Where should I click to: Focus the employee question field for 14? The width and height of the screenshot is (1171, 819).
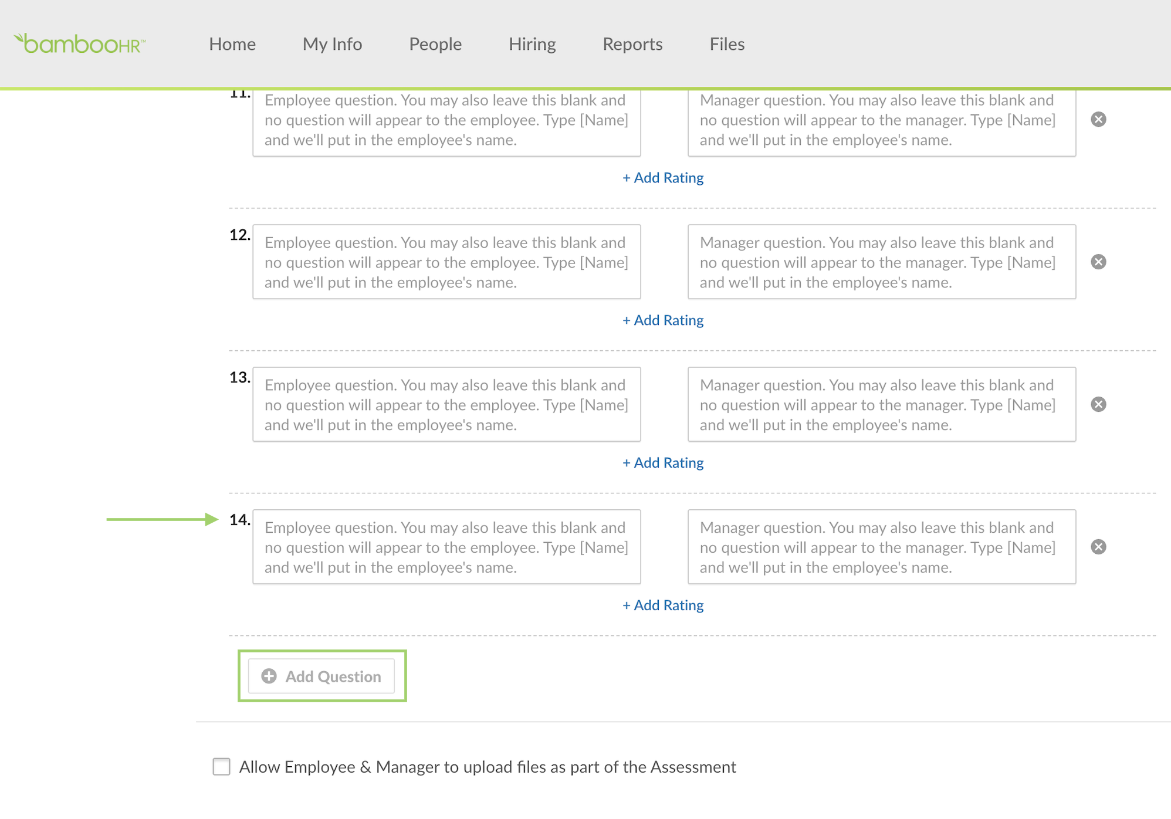[446, 547]
